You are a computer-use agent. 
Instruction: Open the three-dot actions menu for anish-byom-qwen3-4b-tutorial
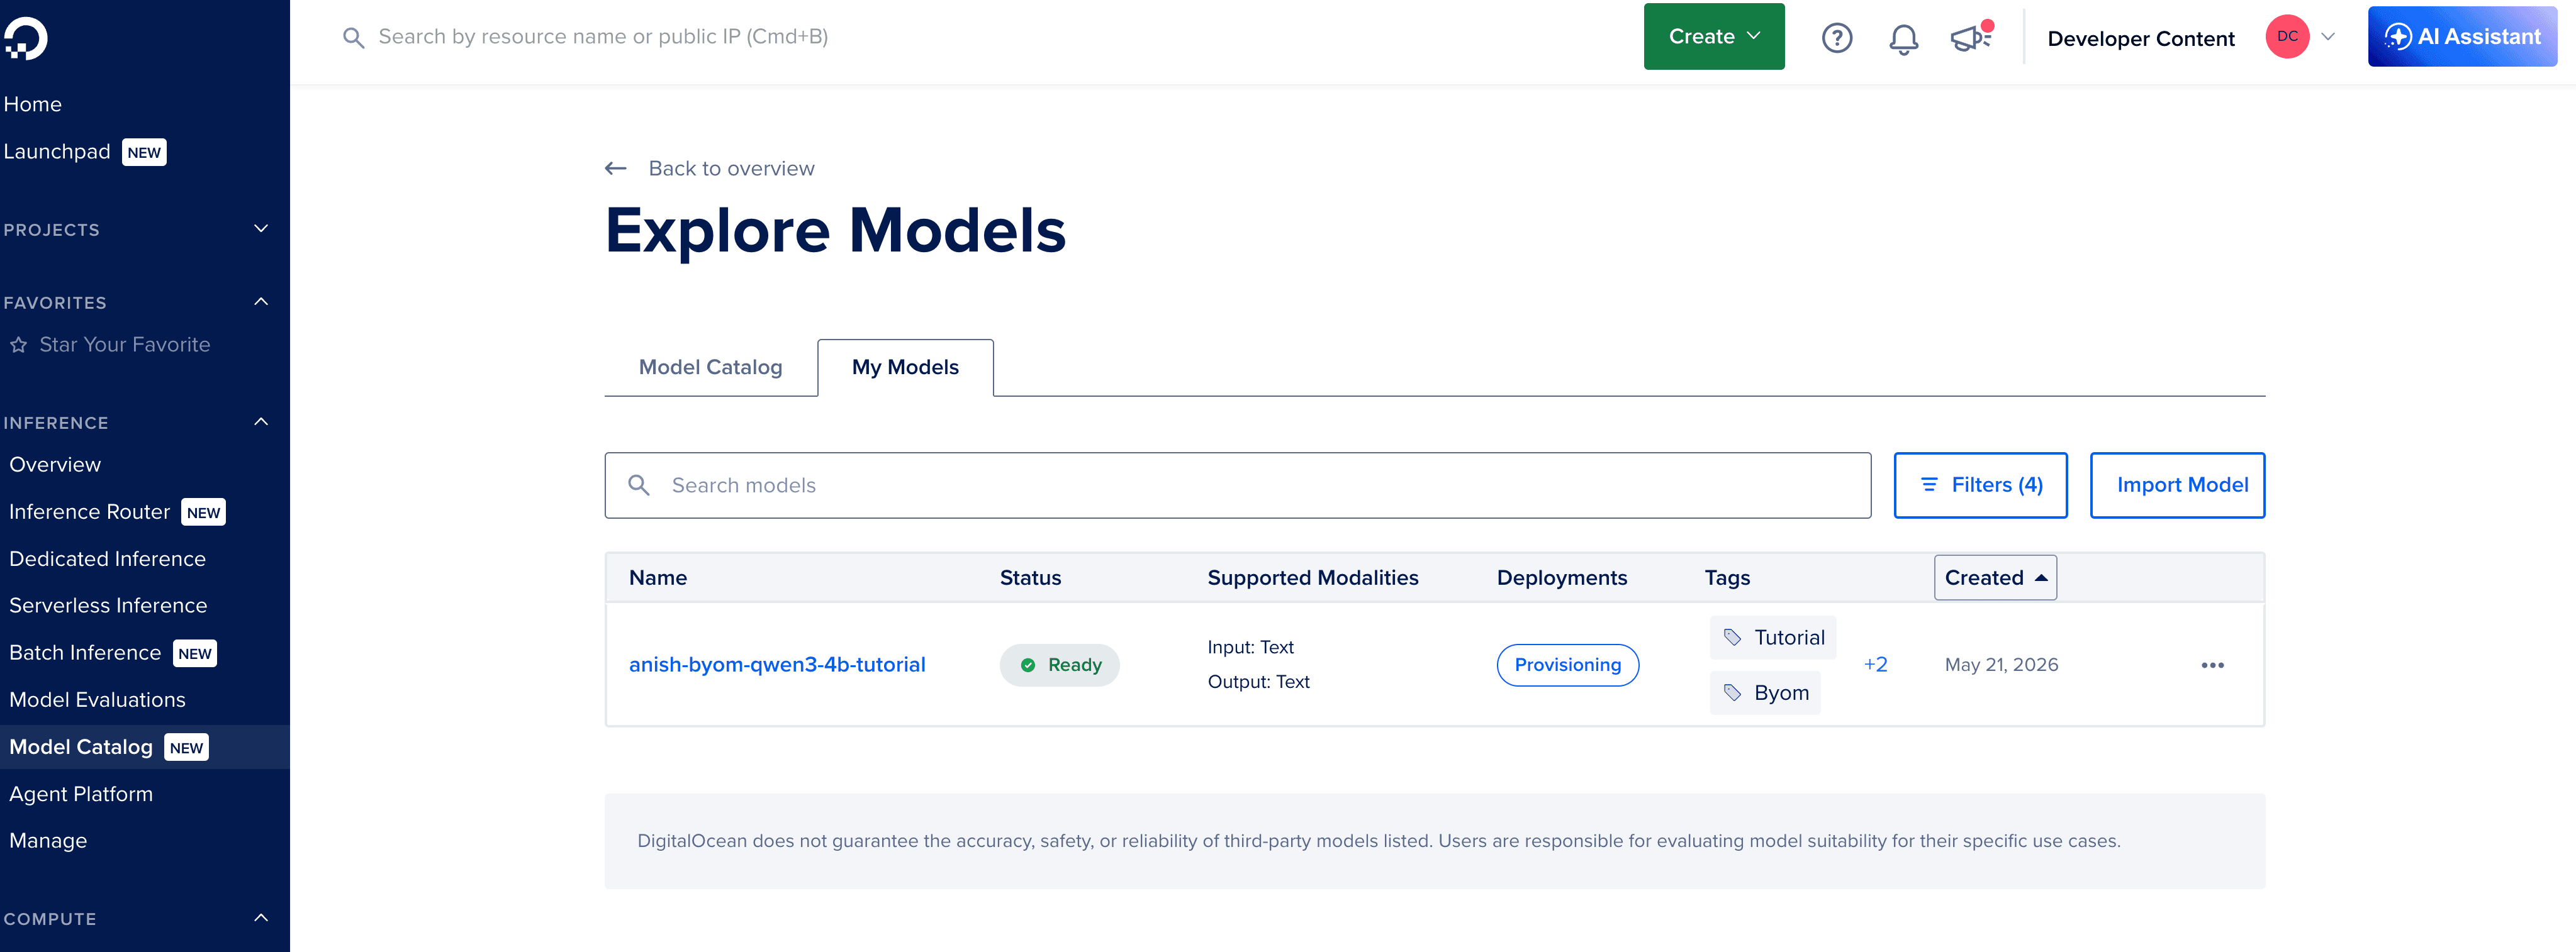pos(2212,665)
